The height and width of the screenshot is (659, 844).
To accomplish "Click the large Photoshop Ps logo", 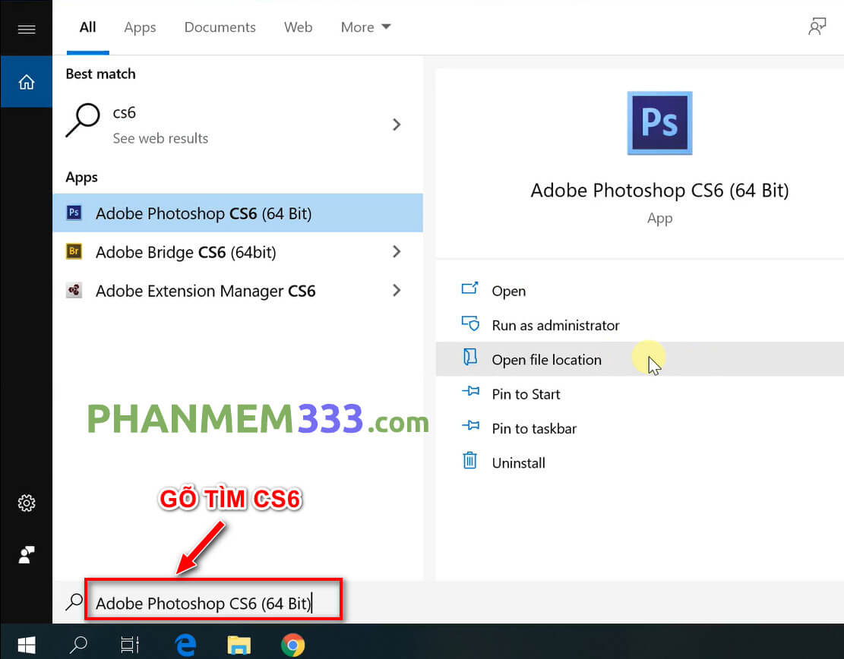I will pyautogui.click(x=659, y=123).
